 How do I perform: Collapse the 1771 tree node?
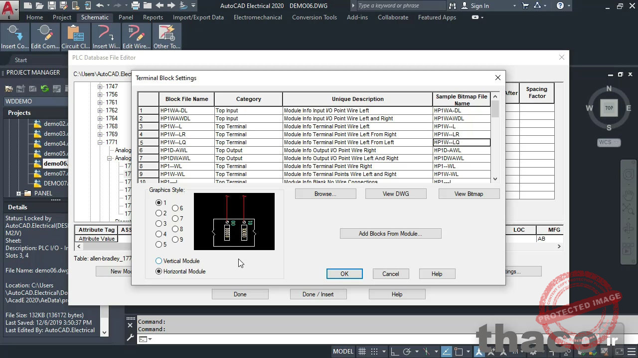pos(100,141)
